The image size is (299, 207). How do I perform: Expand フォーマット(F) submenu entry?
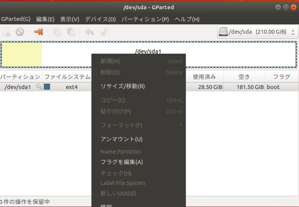pos(138,125)
